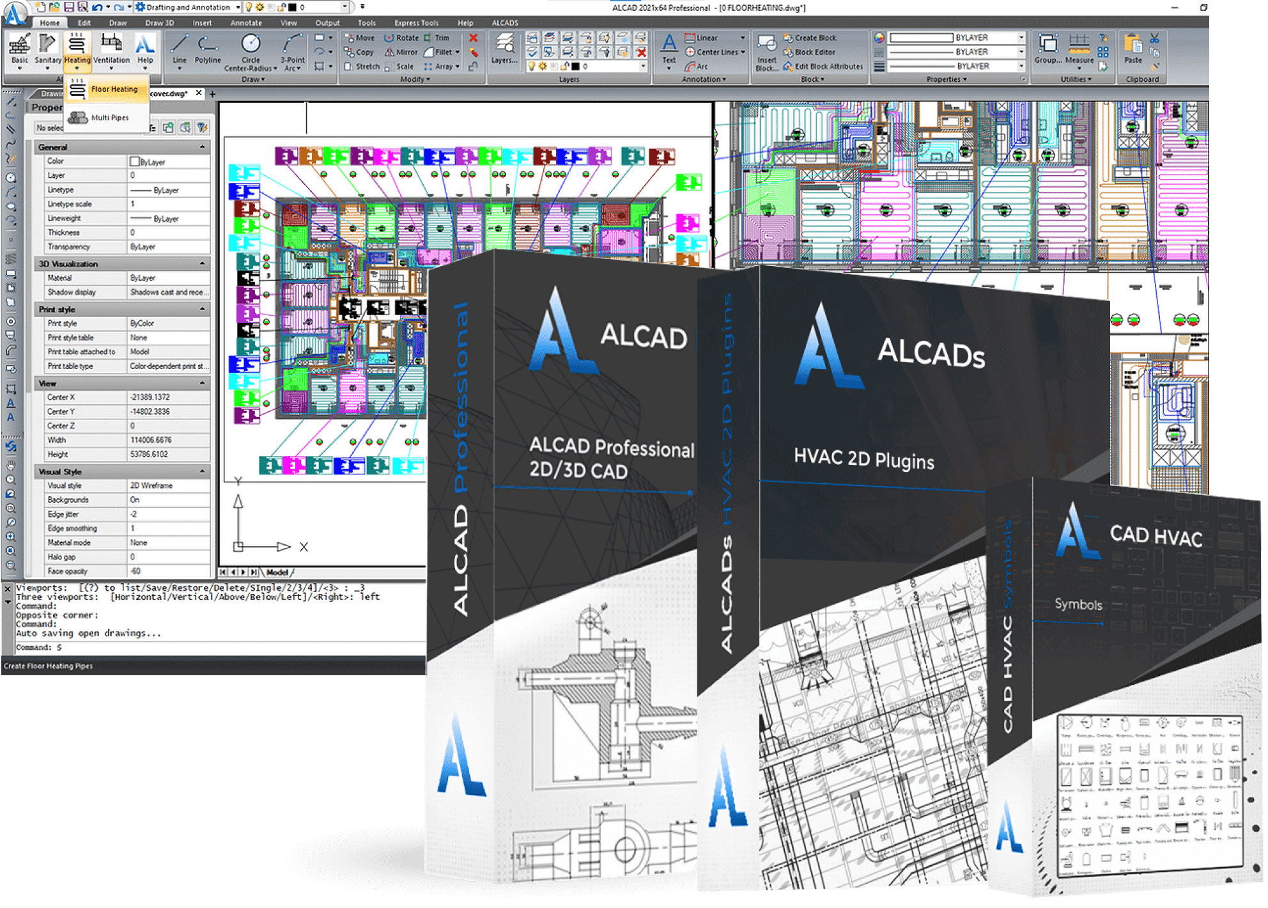
Task: Click the Visual style 2D Wireframe value
Action: click(169, 485)
